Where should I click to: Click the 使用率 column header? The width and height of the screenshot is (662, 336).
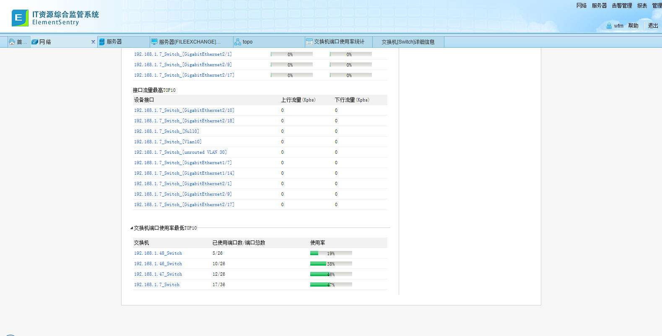[318, 243]
